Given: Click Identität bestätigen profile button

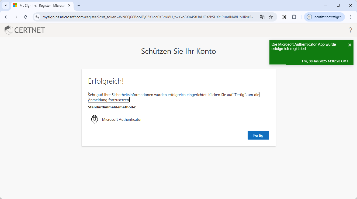Looking at the screenshot, I should point(324,17).
